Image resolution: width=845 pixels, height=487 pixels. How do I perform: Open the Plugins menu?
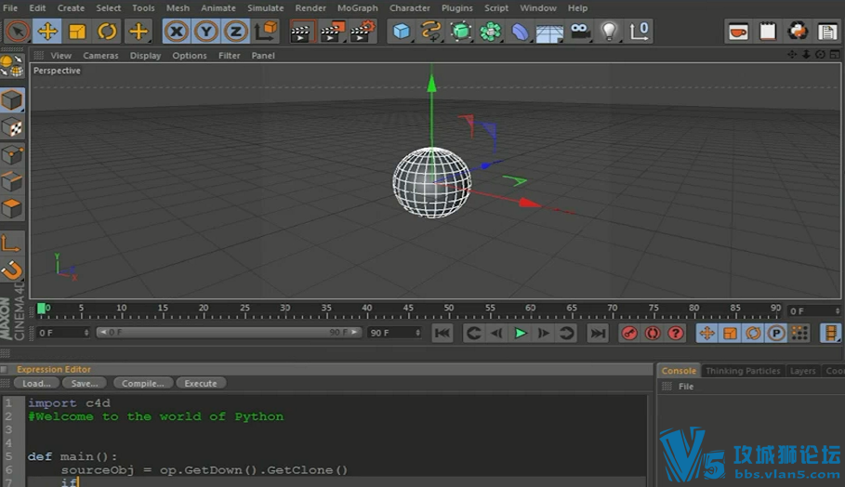pyautogui.click(x=457, y=8)
